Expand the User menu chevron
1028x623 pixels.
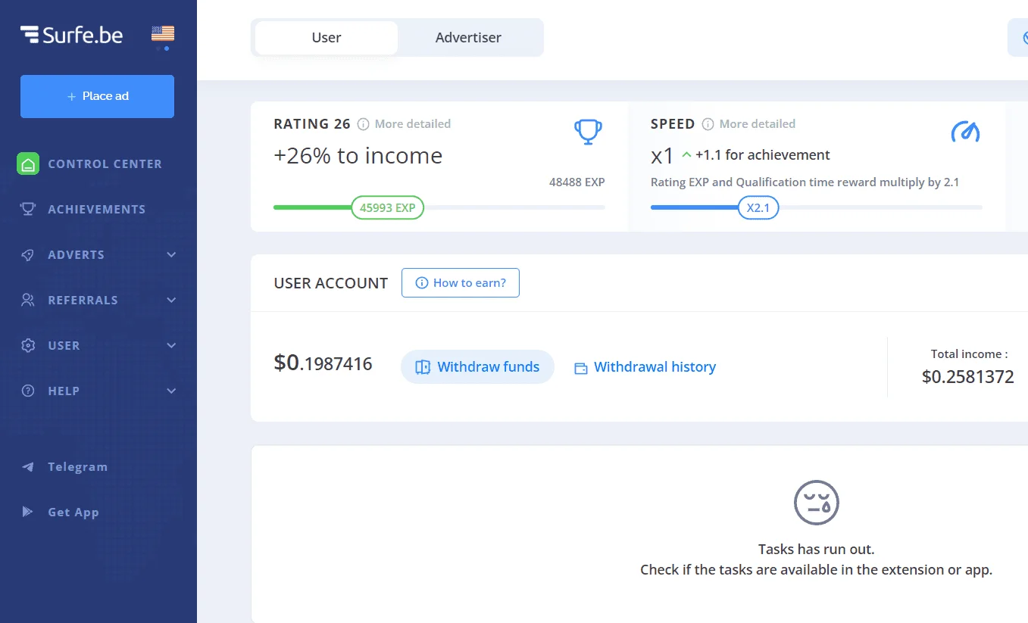(x=171, y=345)
